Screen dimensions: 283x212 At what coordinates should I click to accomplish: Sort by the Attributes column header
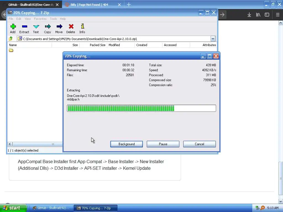[203, 45]
